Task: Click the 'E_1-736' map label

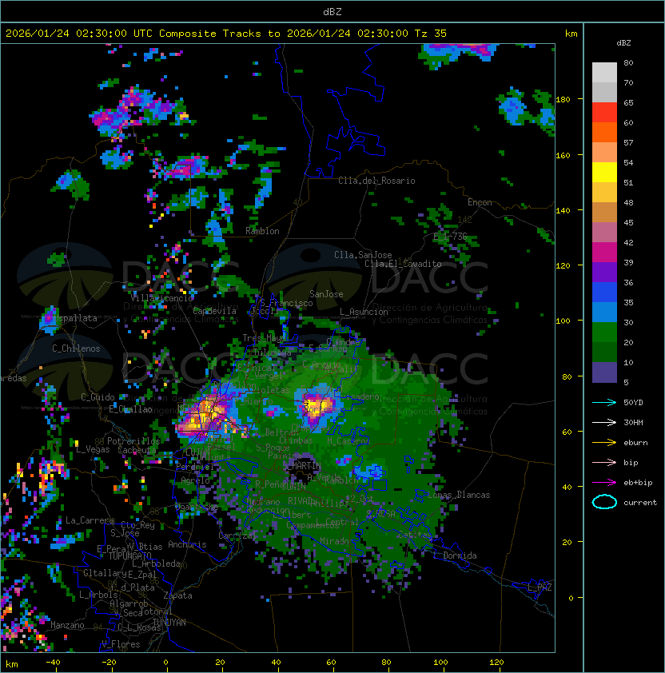Action: pyautogui.click(x=450, y=237)
